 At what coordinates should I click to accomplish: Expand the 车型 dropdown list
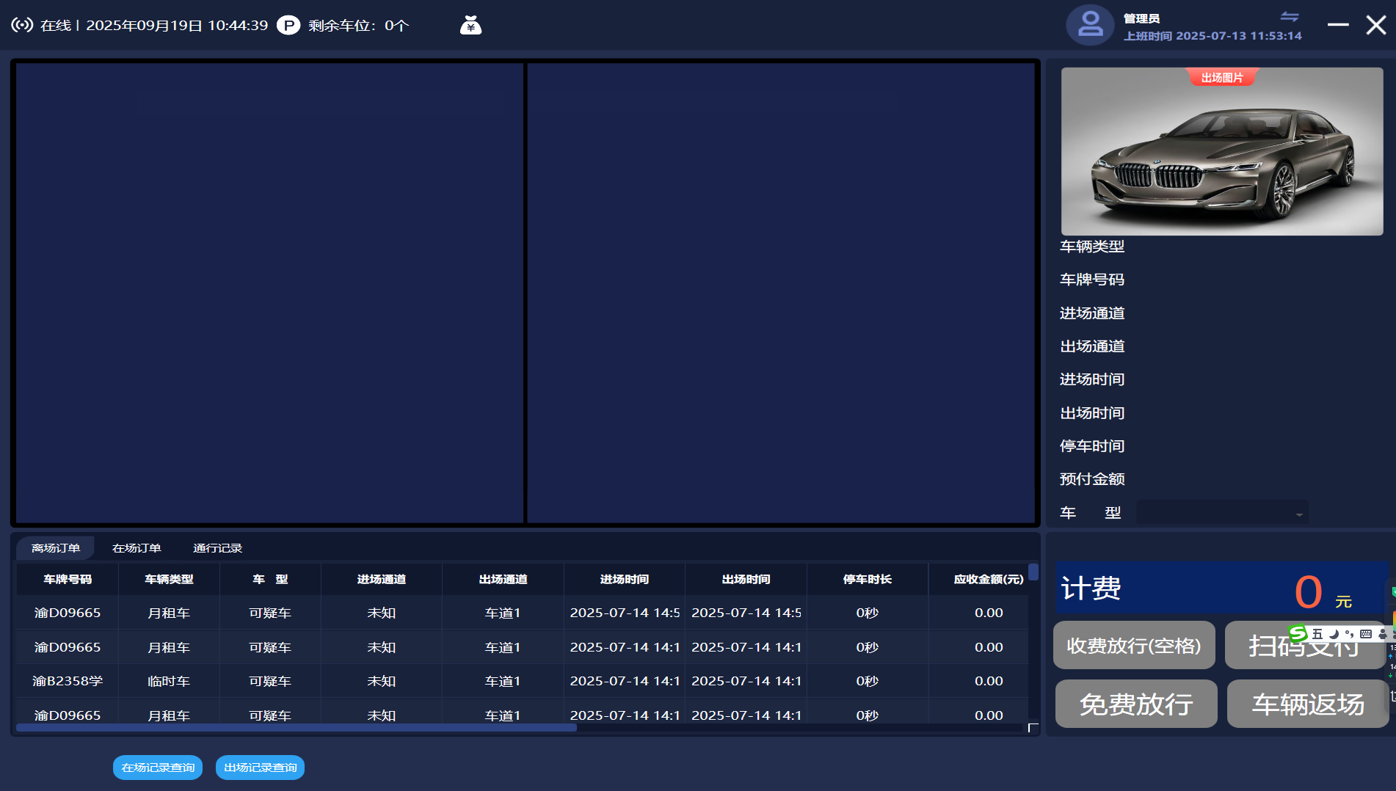click(x=1298, y=514)
